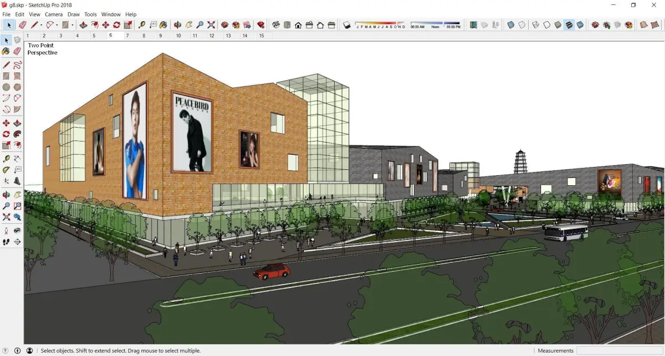Viewport: 665px width, 356px height.
Task: Open the Edit menu
Action: pyautogui.click(x=19, y=14)
